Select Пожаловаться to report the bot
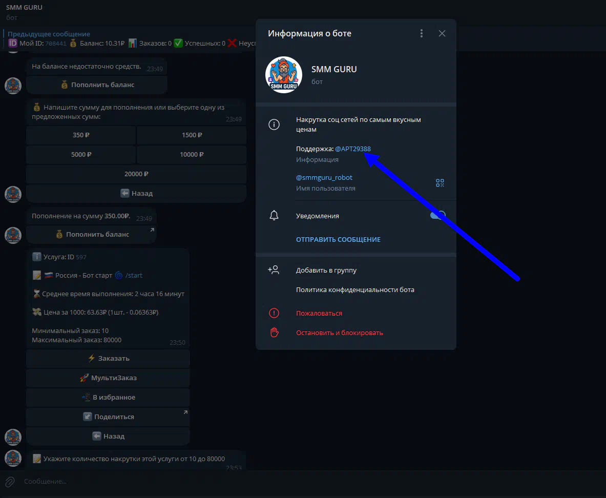Screen dimensions: 606x498 tap(319, 313)
